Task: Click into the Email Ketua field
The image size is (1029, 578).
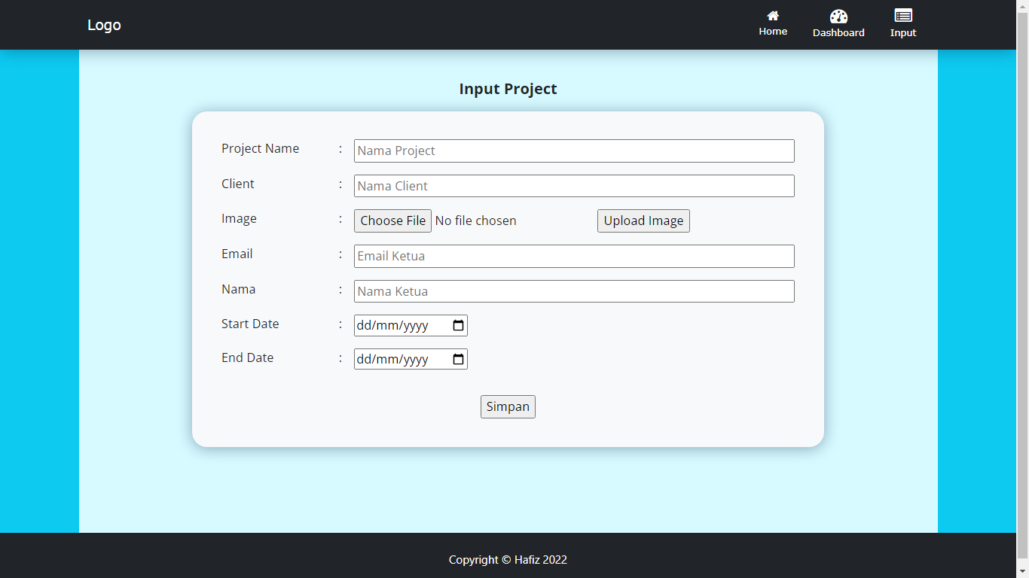Action: pos(574,256)
